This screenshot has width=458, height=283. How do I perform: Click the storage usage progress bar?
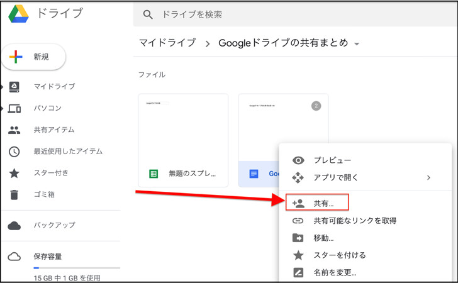[77, 268]
